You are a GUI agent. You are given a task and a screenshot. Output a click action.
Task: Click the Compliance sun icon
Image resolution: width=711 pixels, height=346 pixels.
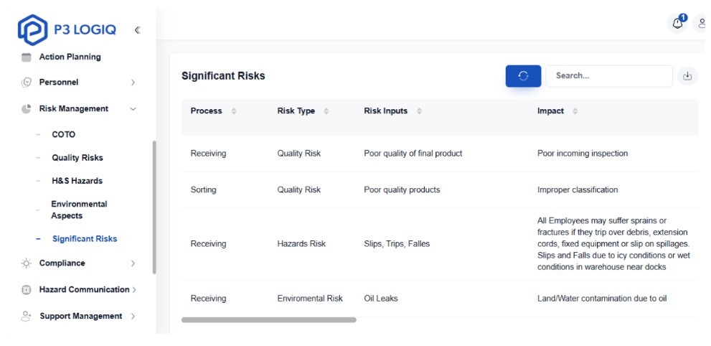(x=27, y=263)
